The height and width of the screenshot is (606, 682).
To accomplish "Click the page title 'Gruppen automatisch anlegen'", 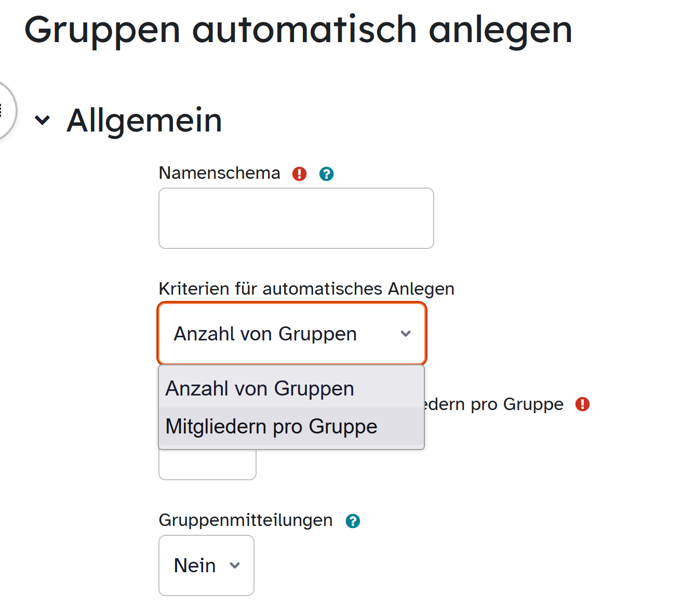I will click(x=298, y=30).
